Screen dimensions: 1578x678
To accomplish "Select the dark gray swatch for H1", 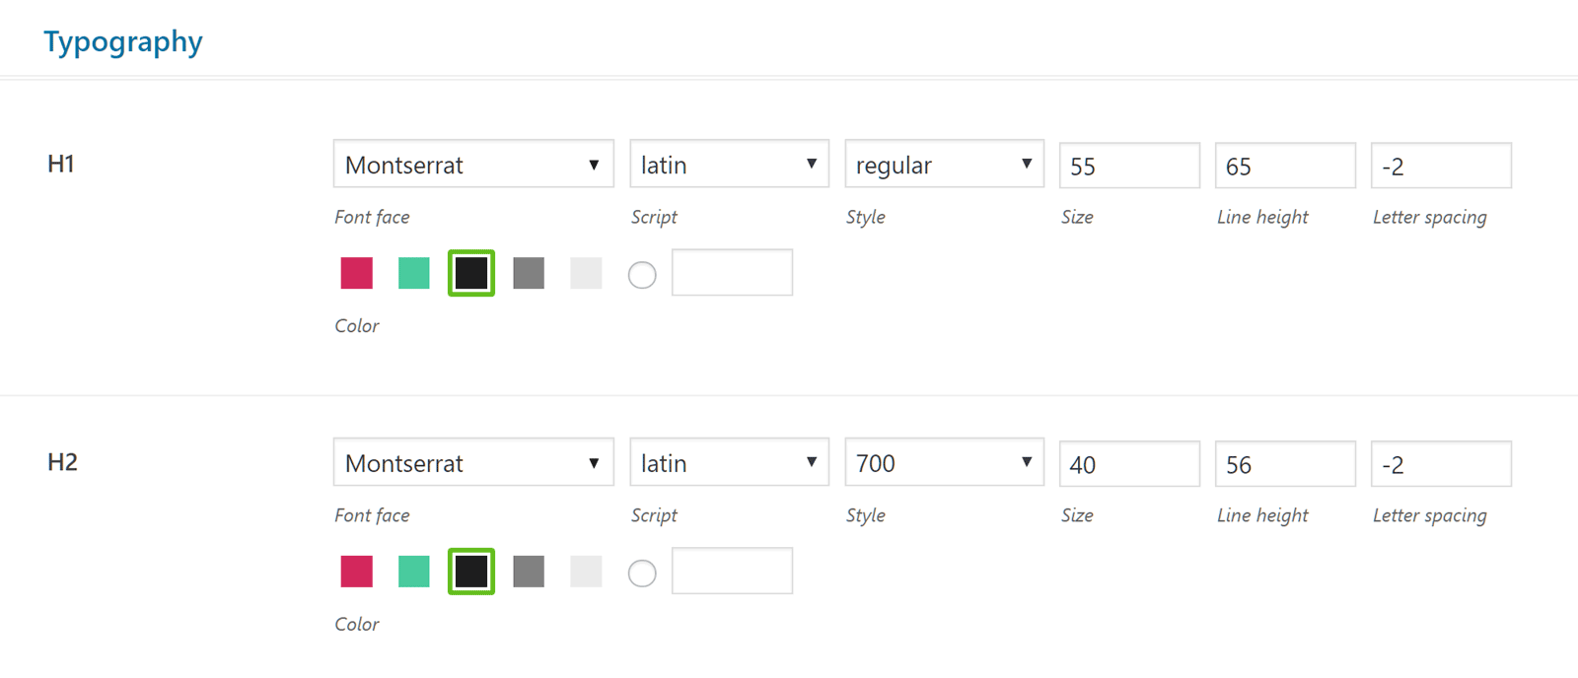I will [x=529, y=273].
